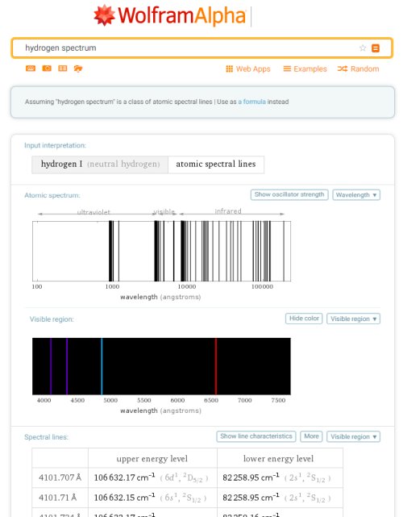The height and width of the screenshot is (517, 403).
Task: Toggle Show line characteristics
Action: tap(256, 436)
